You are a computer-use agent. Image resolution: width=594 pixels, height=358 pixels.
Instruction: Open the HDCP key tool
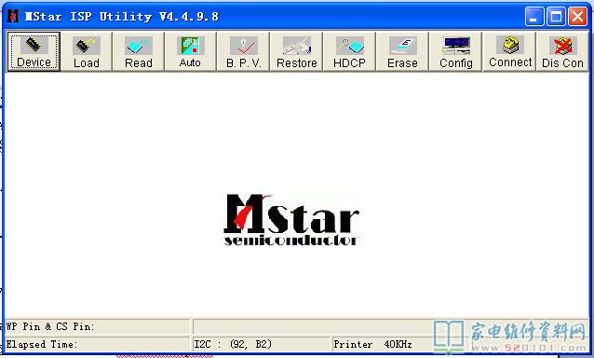point(350,51)
